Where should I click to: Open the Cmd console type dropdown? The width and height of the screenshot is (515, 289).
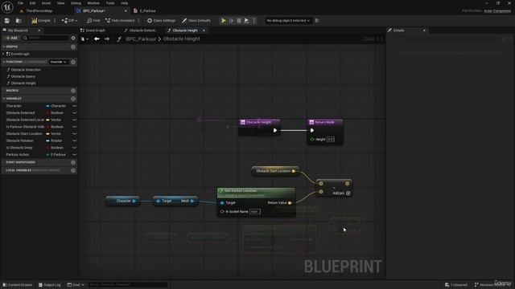click(x=76, y=285)
